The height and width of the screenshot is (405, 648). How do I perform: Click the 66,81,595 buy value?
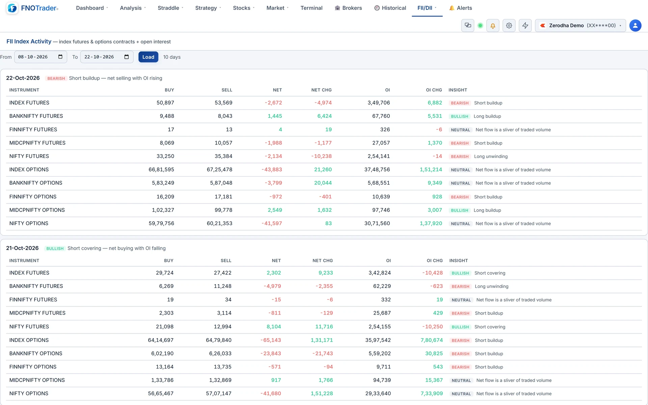click(161, 169)
